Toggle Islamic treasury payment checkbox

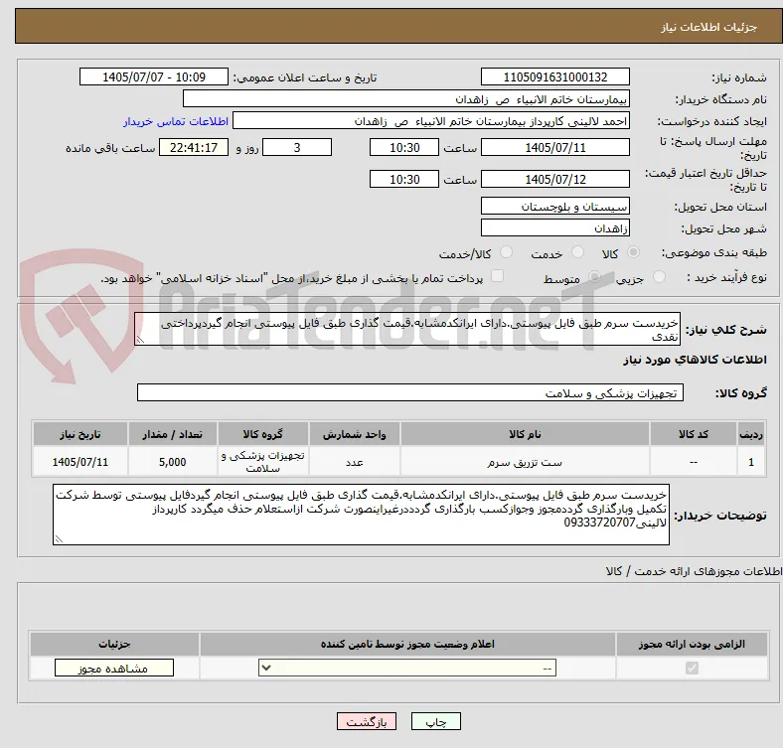[x=498, y=276]
